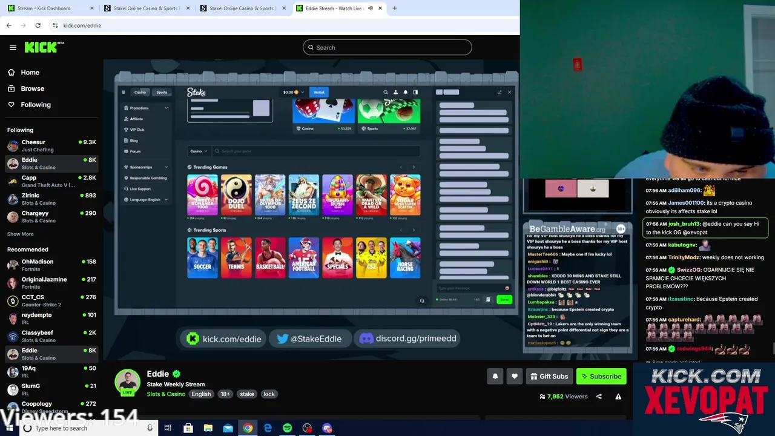Click the green Subscribe button

pyautogui.click(x=601, y=376)
